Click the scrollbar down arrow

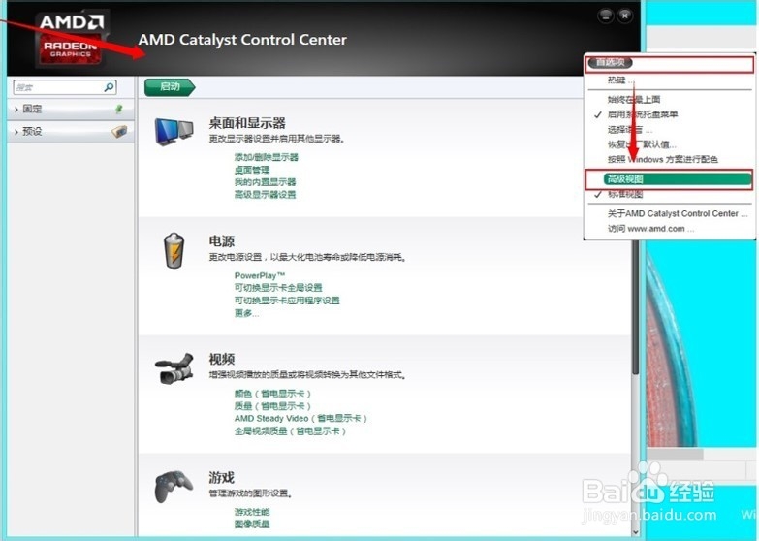(636, 532)
